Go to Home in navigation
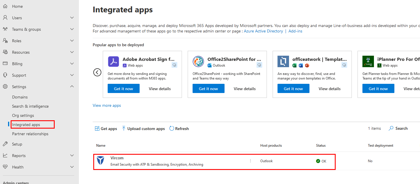420x184 pixels. click(x=17, y=6)
